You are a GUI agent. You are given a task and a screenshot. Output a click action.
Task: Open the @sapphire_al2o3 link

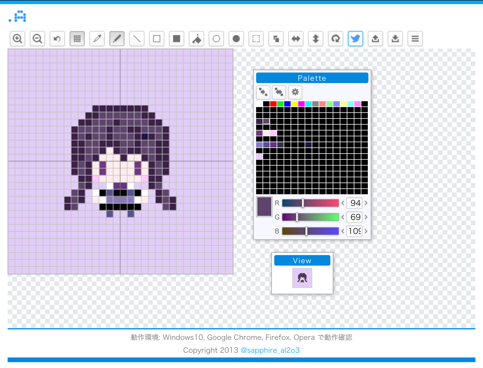tap(270, 350)
